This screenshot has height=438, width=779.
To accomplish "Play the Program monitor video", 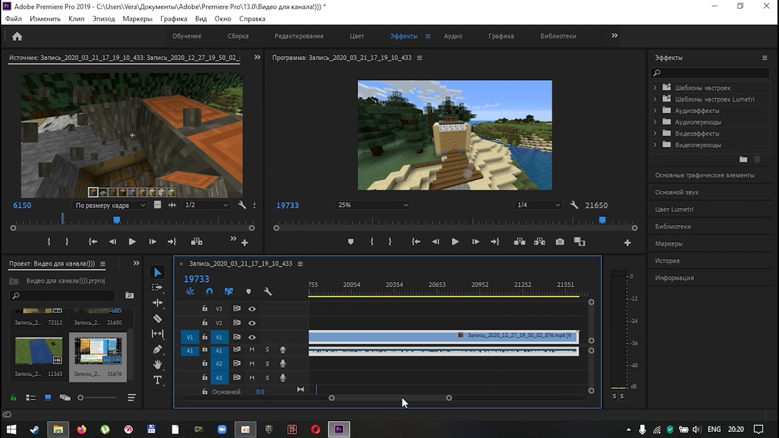I will [455, 242].
